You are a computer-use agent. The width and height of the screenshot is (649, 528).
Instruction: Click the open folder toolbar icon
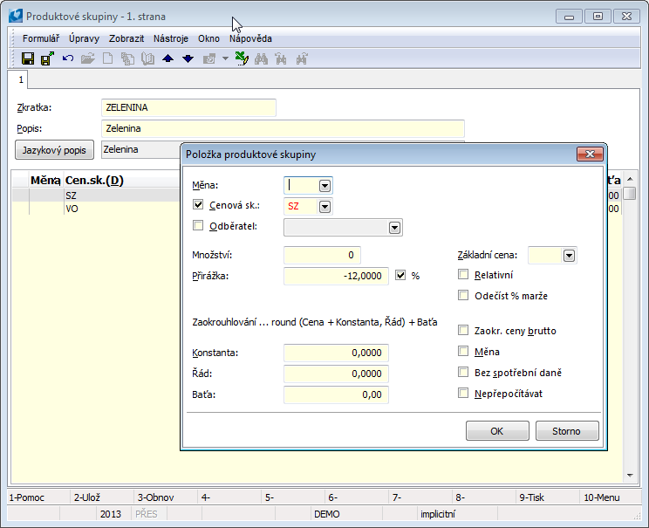(x=87, y=58)
